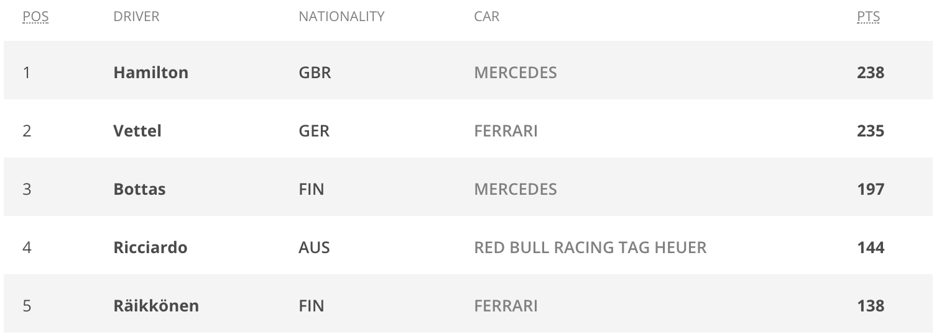Image resolution: width=939 pixels, height=335 pixels.
Task: Select the Vettel driver name
Action: coord(137,131)
